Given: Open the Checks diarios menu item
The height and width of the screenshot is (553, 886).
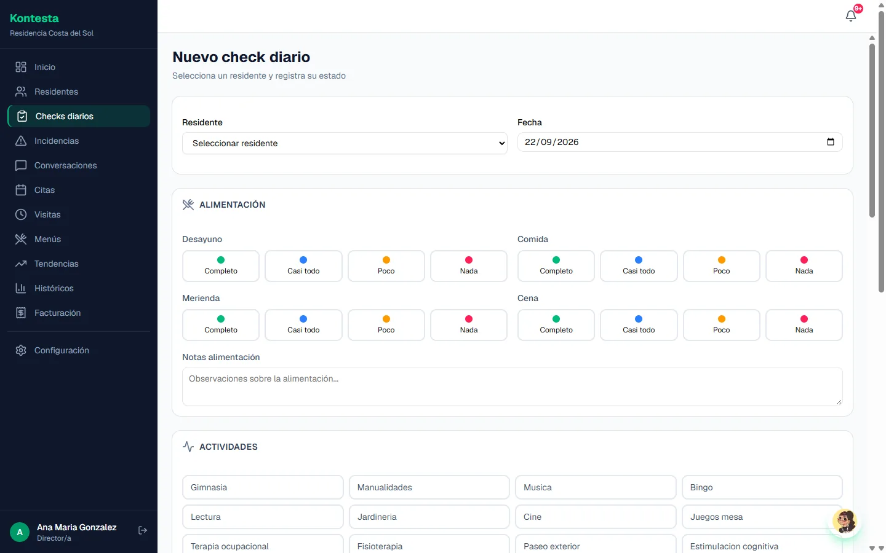Looking at the screenshot, I should coord(79,116).
